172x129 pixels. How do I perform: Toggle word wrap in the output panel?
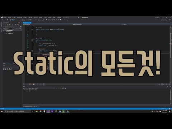[65, 88]
